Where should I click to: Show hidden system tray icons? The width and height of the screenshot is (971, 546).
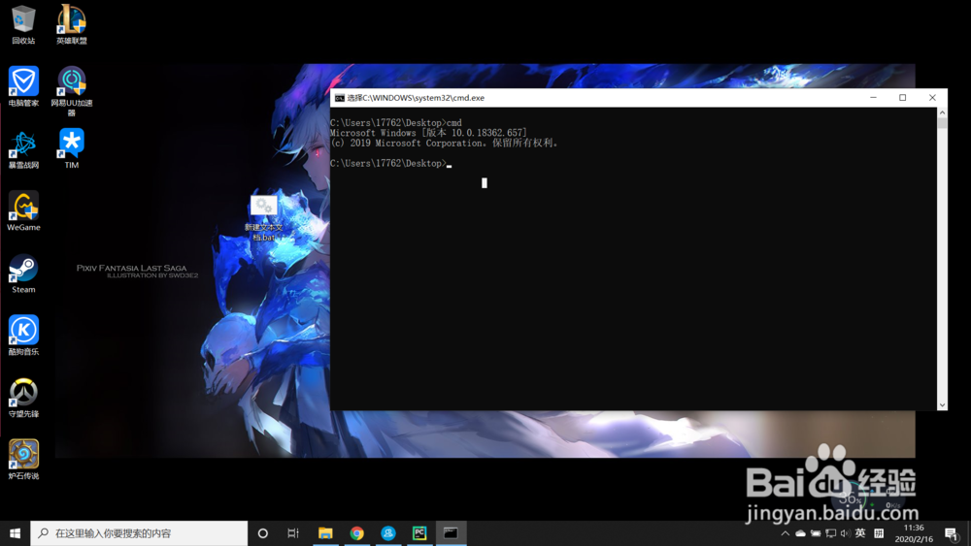pos(785,533)
